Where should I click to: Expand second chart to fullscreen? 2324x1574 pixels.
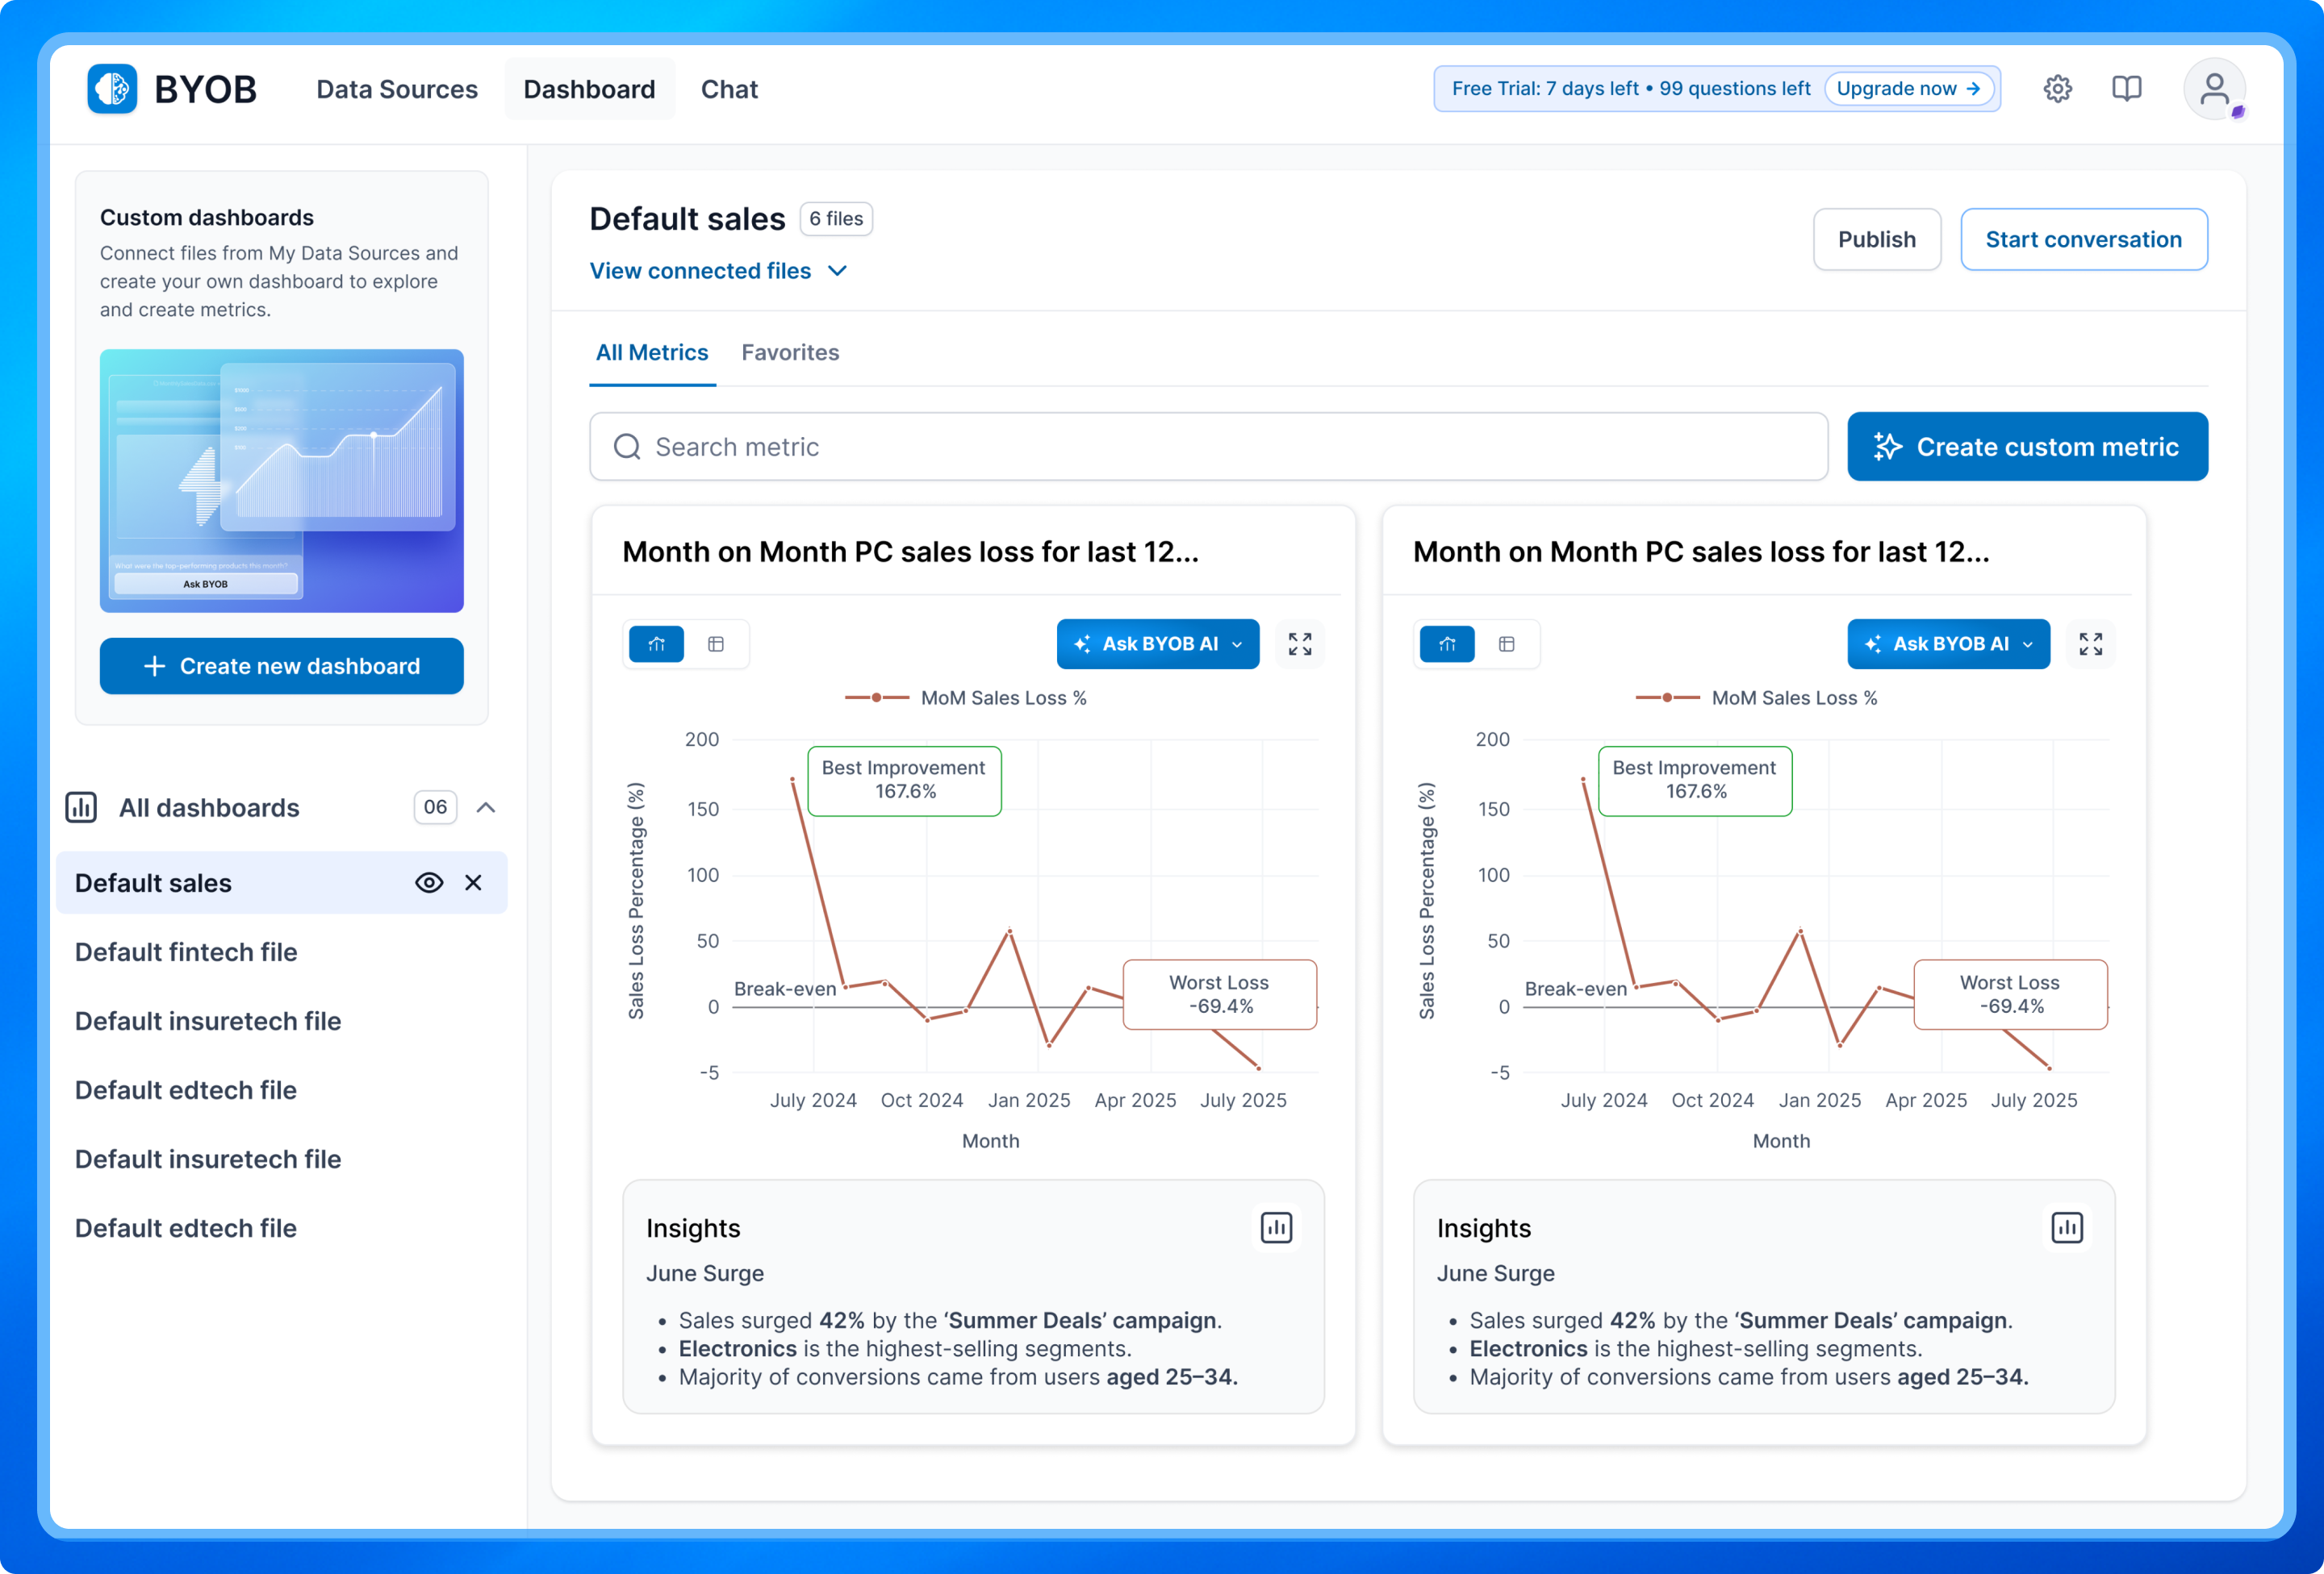(2090, 644)
